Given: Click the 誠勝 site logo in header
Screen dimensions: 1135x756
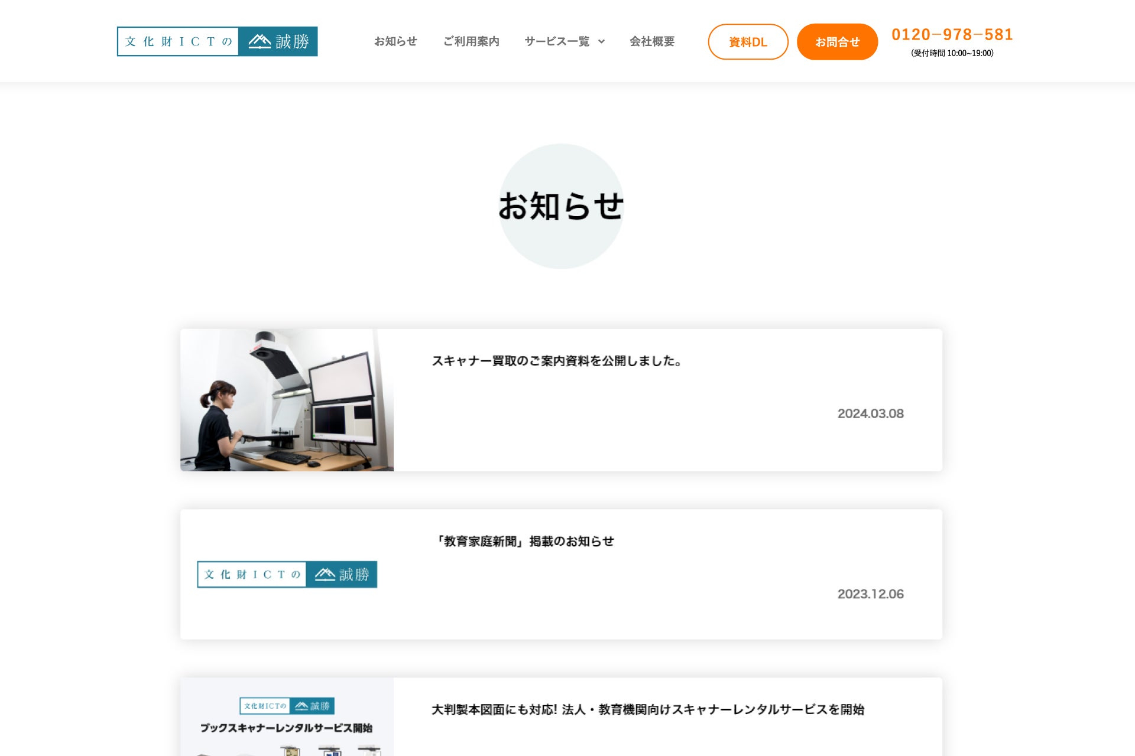Looking at the screenshot, I should coord(217,41).
